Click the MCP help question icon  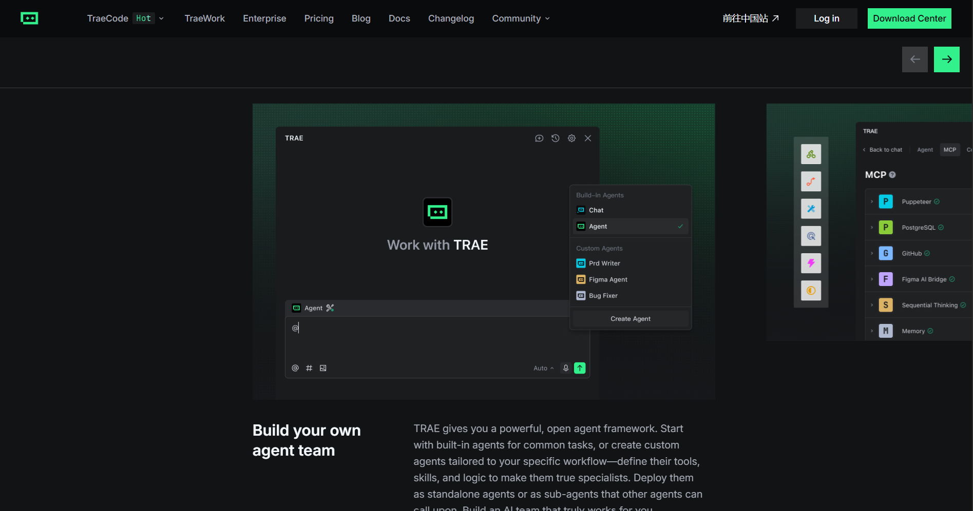pyautogui.click(x=892, y=175)
